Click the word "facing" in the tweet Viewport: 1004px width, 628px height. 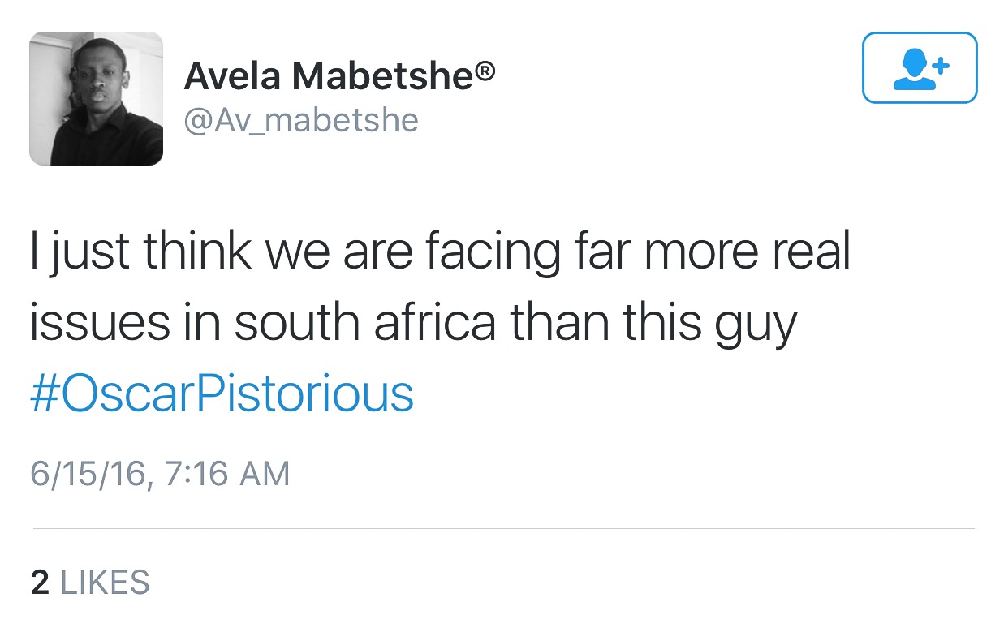pos(493,252)
